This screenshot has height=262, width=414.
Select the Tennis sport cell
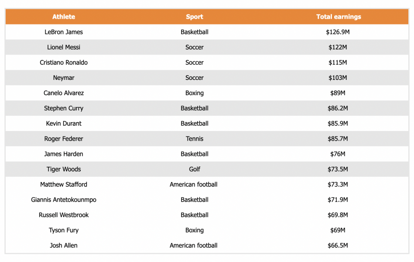(x=195, y=139)
